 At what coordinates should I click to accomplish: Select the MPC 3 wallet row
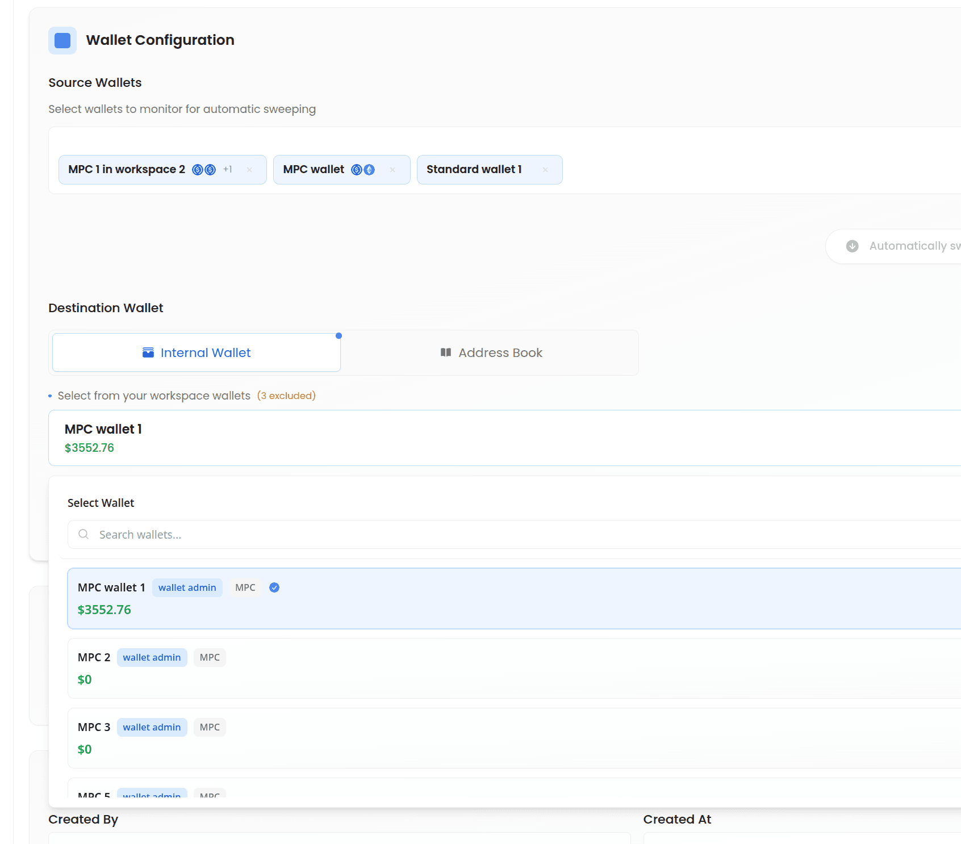pos(515,738)
